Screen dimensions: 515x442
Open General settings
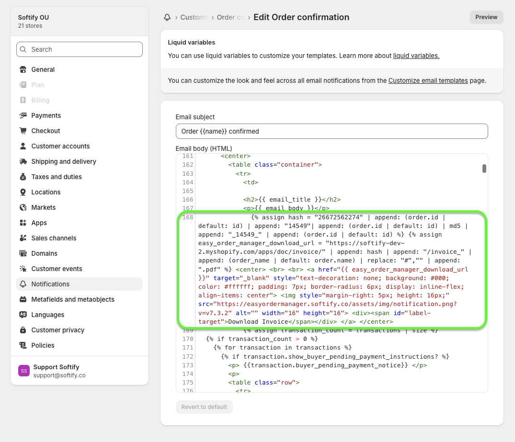(80, 69)
